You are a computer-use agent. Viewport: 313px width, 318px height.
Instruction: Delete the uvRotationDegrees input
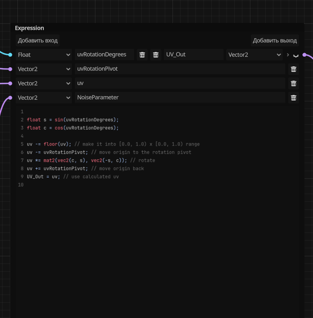pyautogui.click(x=142, y=54)
